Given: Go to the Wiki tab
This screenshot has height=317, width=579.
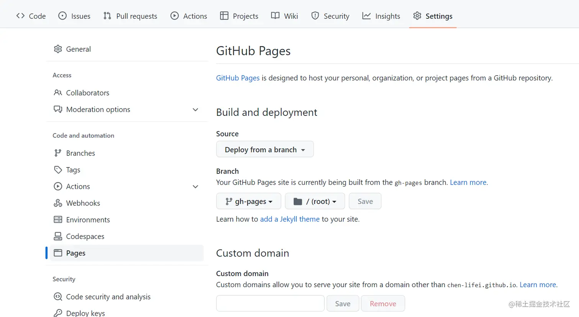Looking at the screenshot, I should tap(285, 16).
